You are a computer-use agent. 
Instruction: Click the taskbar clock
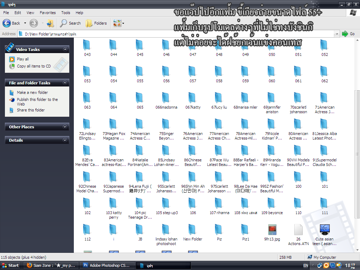(x=350, y=266)
